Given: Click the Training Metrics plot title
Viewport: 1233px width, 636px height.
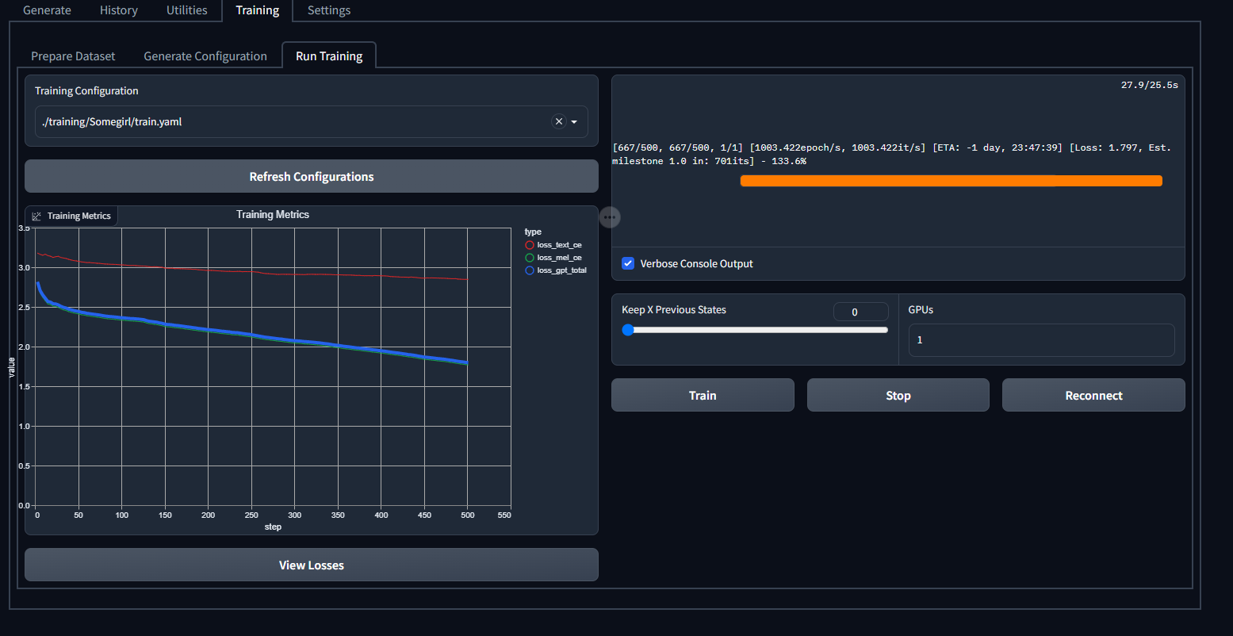Looking at the screenshot, I should click(273, 214).
